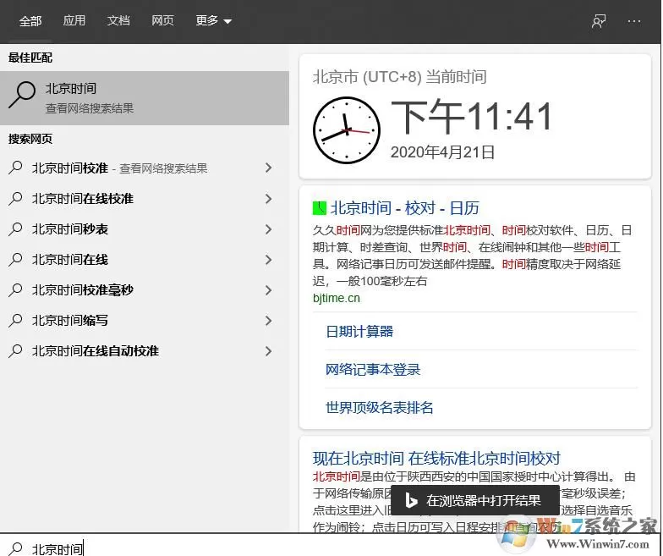The image size is (663, 556).
Task: Click magnifier icon beside 北京时间秒表
Action: point(15,228)
